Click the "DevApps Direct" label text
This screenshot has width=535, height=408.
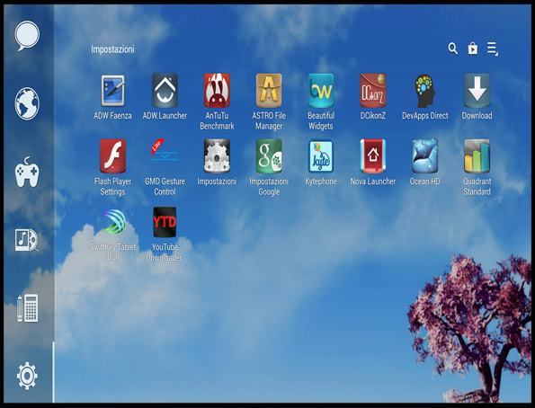(x=424, y=116)
